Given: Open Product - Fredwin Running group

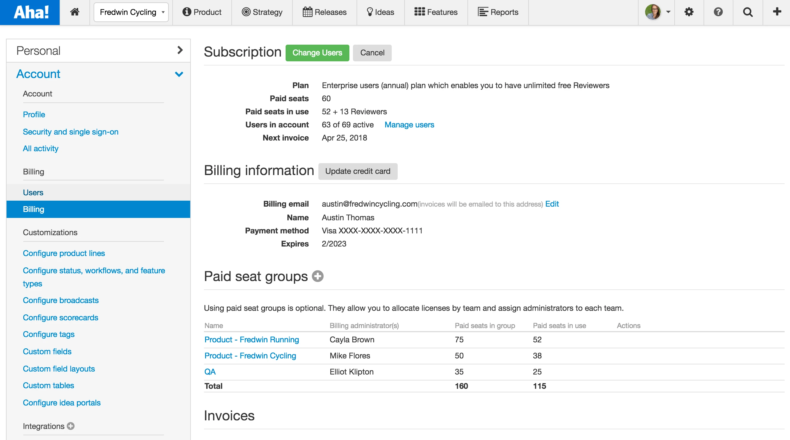Looking at the screenshot, I should pos(252,340).
